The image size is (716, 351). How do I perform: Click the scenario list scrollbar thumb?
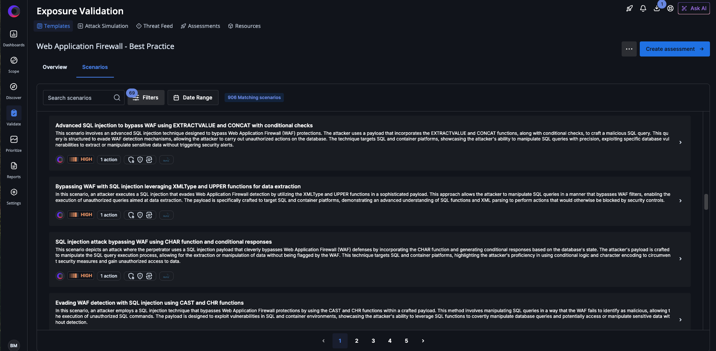point(706,202)
